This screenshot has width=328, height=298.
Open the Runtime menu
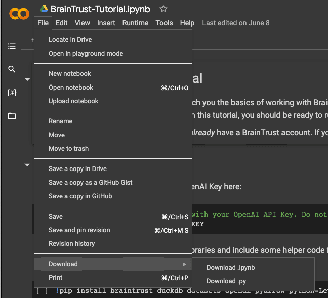(x=135, y=23)
